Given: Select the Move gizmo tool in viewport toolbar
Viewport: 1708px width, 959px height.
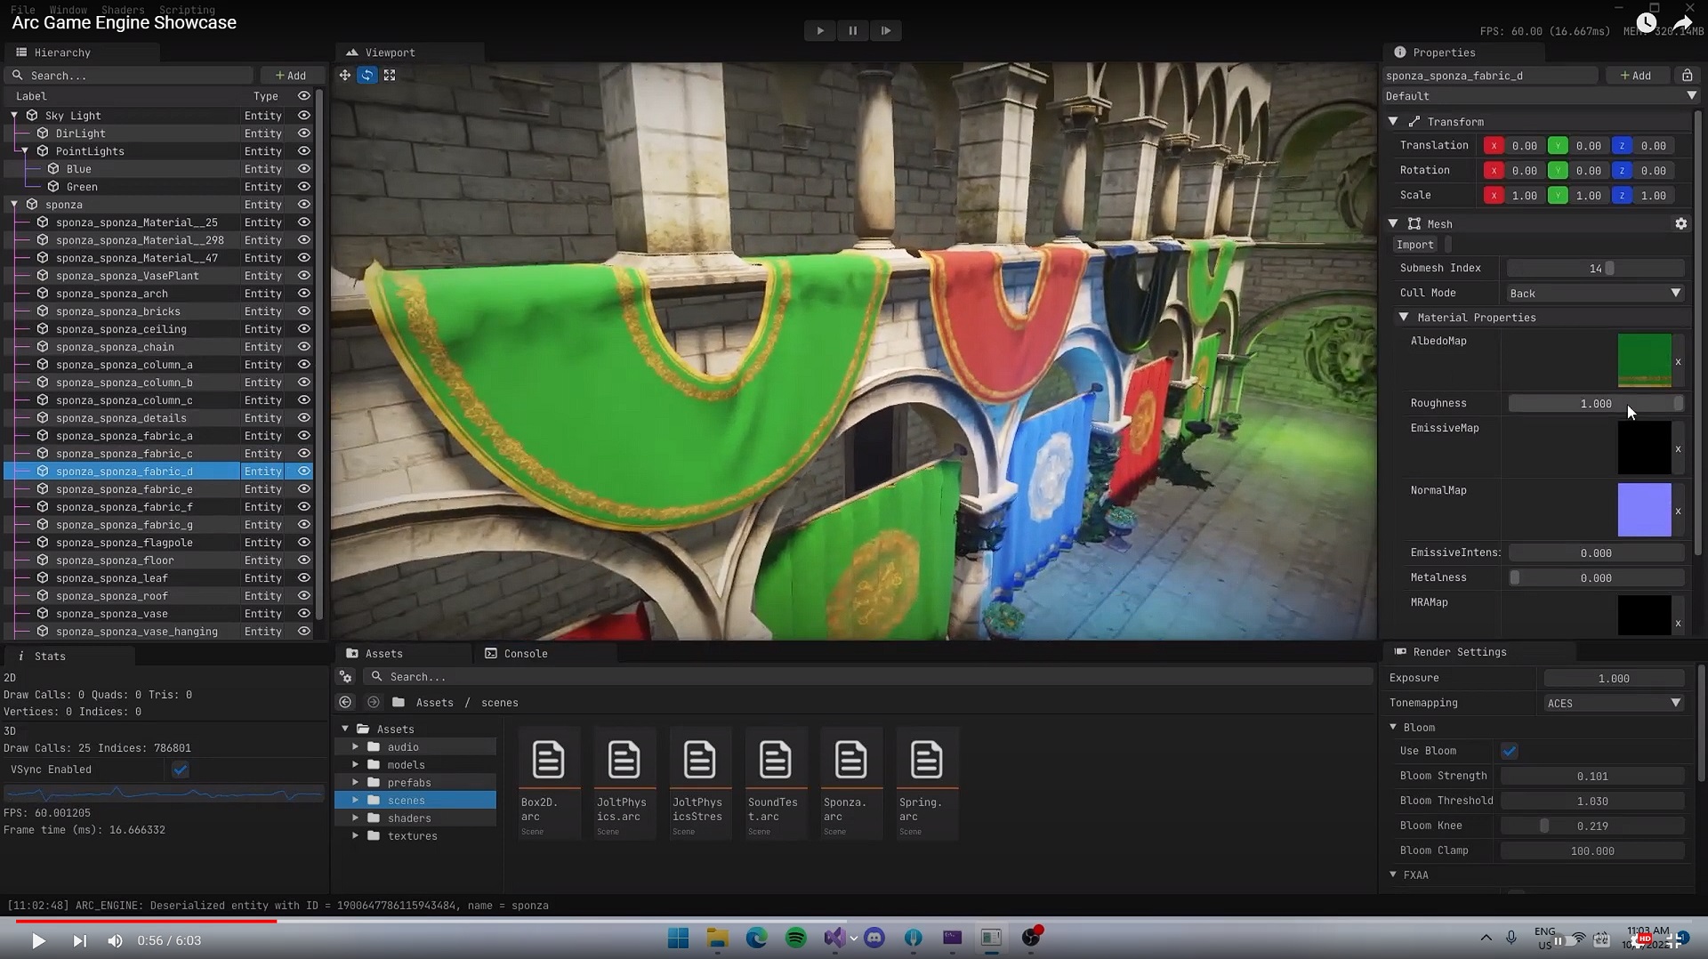Looking at the screenshot, I should click(344, 75).
